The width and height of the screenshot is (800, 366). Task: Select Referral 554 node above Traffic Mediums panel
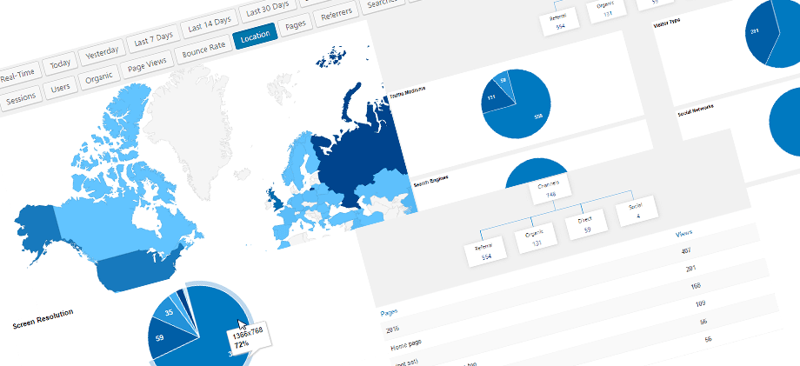[560, 23]
